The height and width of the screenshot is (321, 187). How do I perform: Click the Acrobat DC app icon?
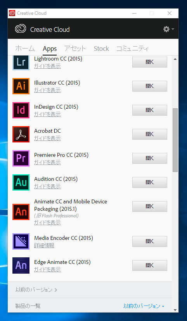21,134
